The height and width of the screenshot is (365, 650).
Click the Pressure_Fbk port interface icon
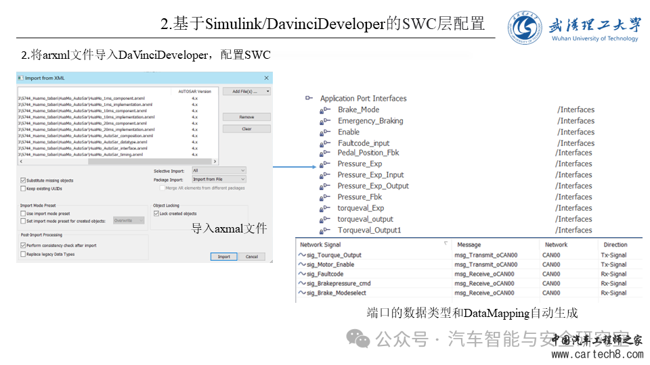click(325, 197)
